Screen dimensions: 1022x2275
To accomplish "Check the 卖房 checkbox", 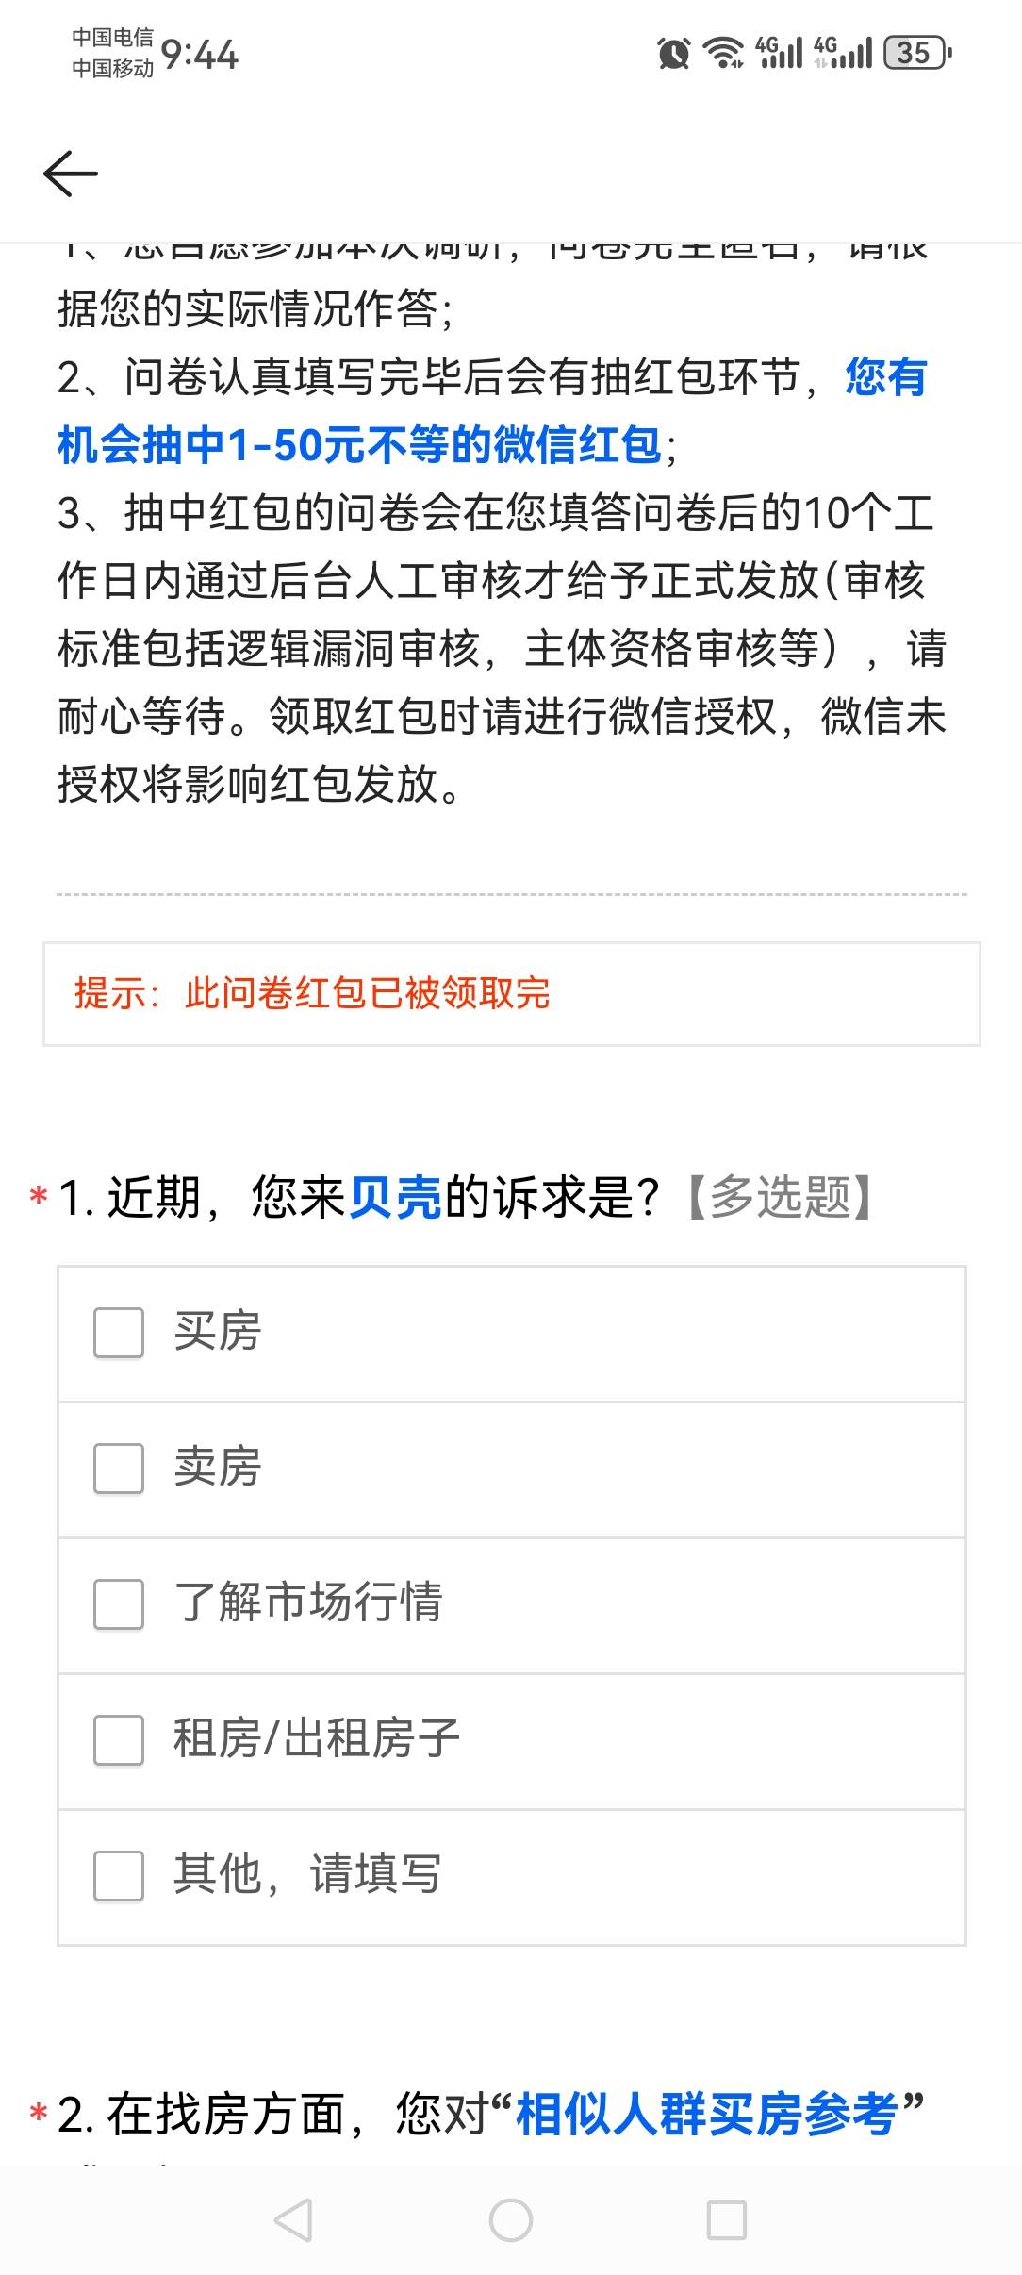I will 119,1469.
